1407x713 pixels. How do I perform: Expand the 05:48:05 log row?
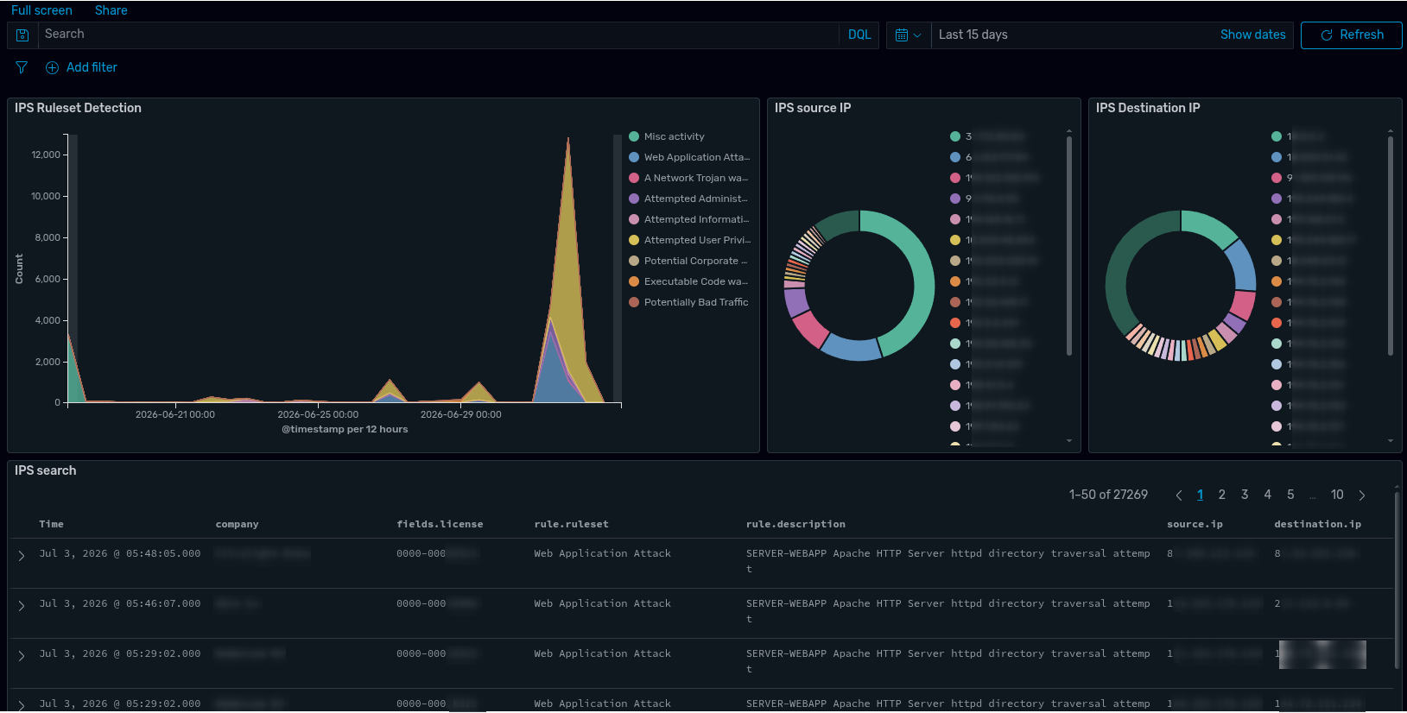pyautogui.click(x=22, y=556)
